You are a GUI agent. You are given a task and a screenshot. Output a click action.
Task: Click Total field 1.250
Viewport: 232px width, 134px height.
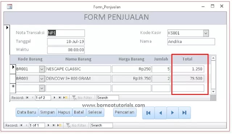[188, 69]
